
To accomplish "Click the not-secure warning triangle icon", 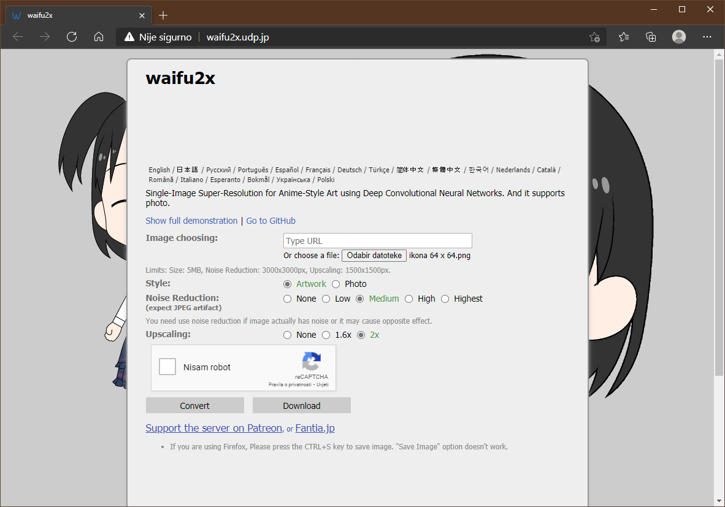I will 129,37.
